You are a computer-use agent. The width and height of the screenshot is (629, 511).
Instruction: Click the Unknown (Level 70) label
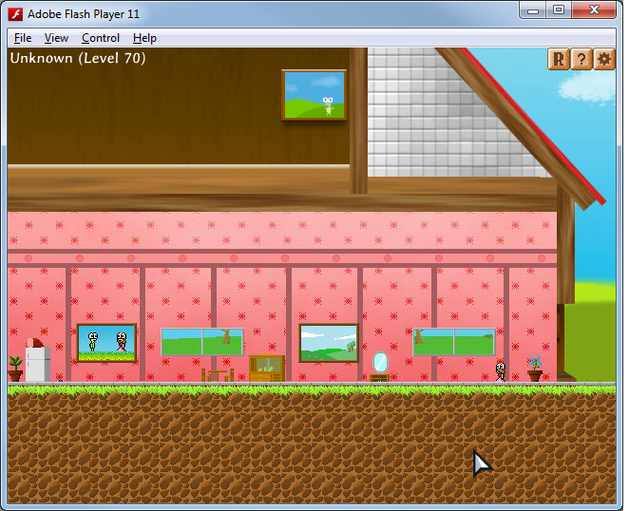pos(78,58)
